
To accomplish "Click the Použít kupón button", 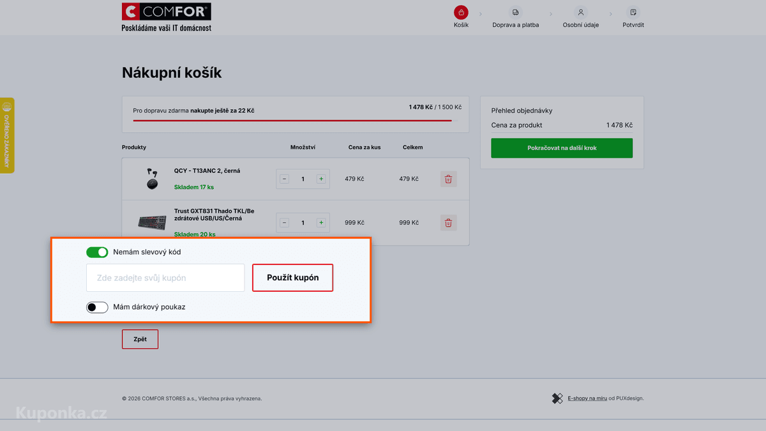I will tap(292, 278).
